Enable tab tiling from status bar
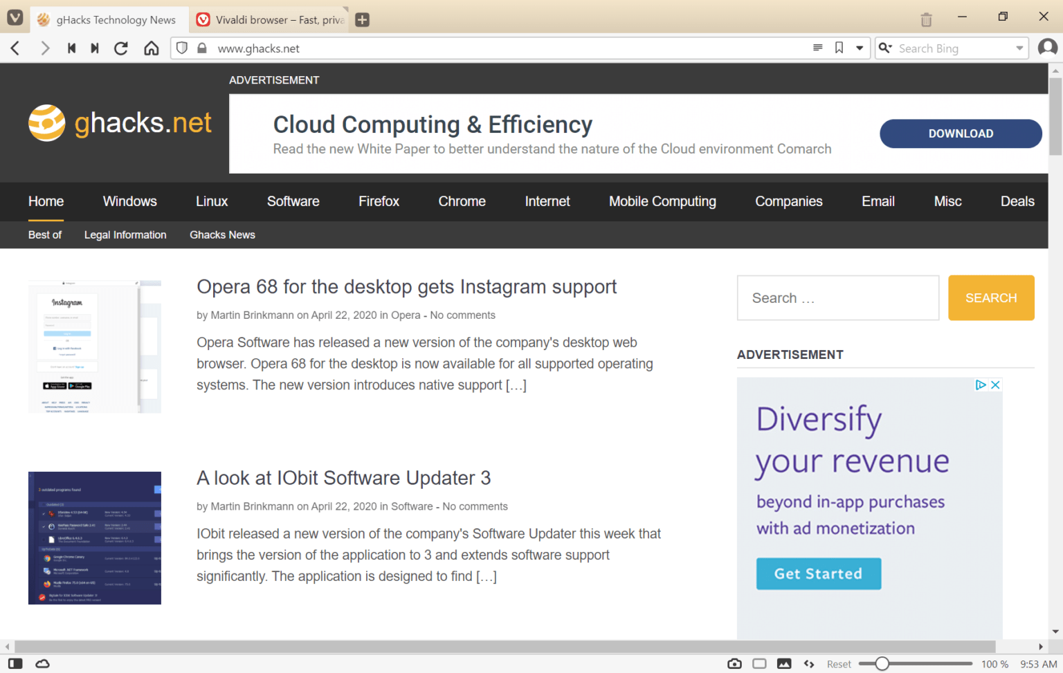 point(759,663)
